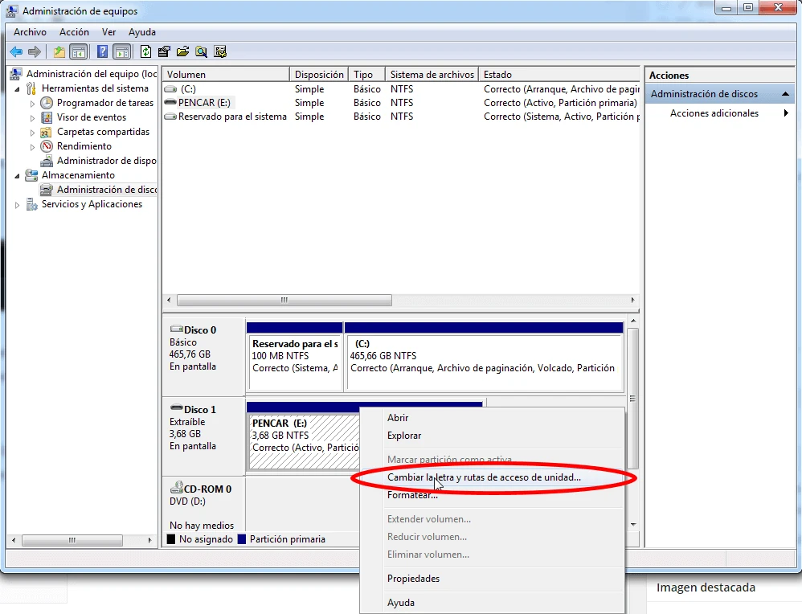Click the open folder toolbar icon
Screen dimensions: 802x614
click(x=182, y=51)
